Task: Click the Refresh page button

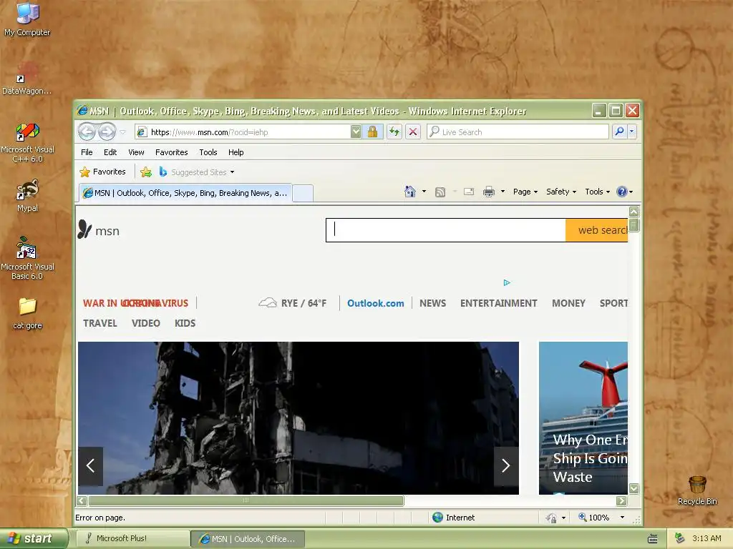Action: click(394, 132)
